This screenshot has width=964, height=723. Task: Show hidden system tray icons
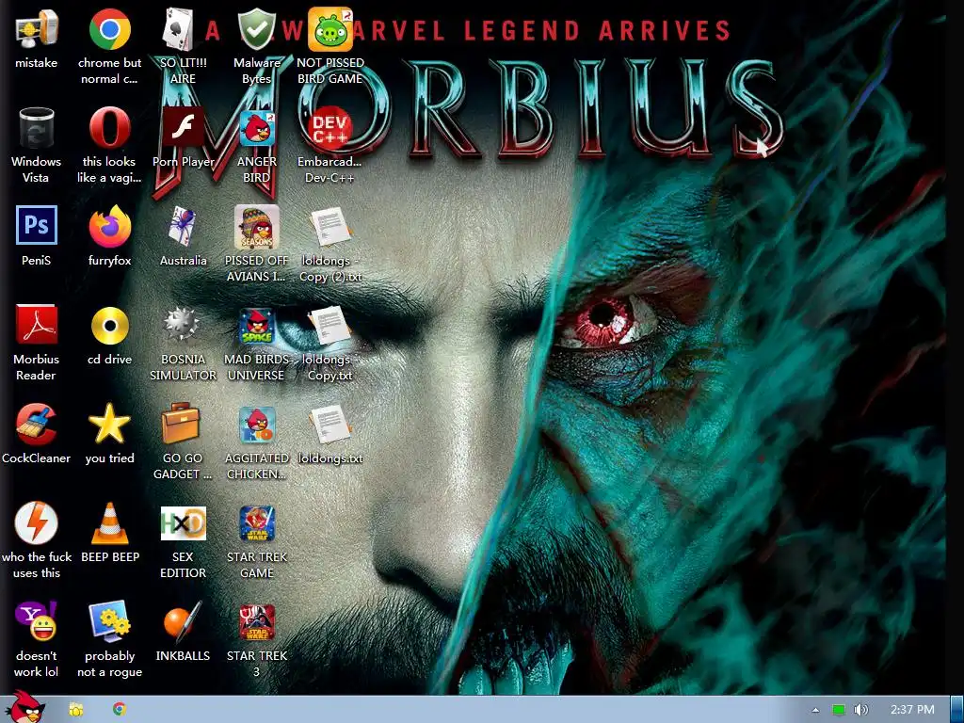[815, 710]
